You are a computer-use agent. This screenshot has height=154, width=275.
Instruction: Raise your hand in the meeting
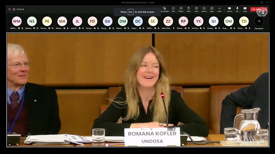click(189, 9)
